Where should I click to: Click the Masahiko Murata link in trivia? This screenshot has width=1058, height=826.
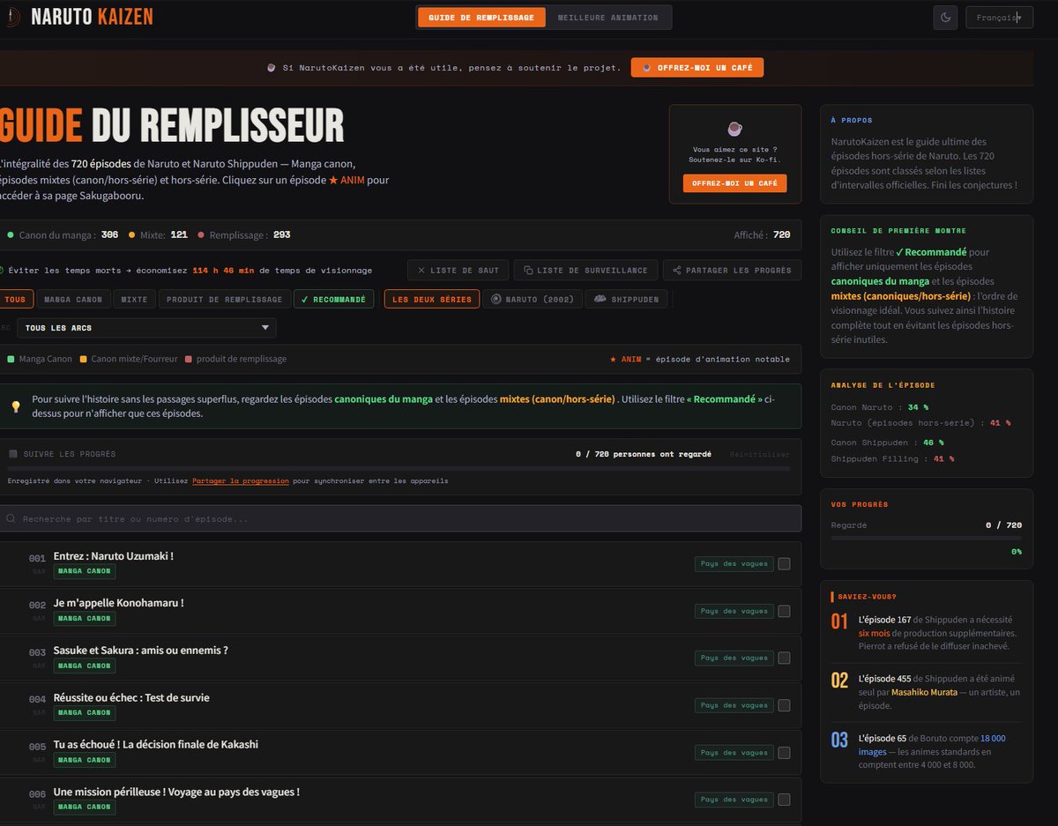click(925, 692)
